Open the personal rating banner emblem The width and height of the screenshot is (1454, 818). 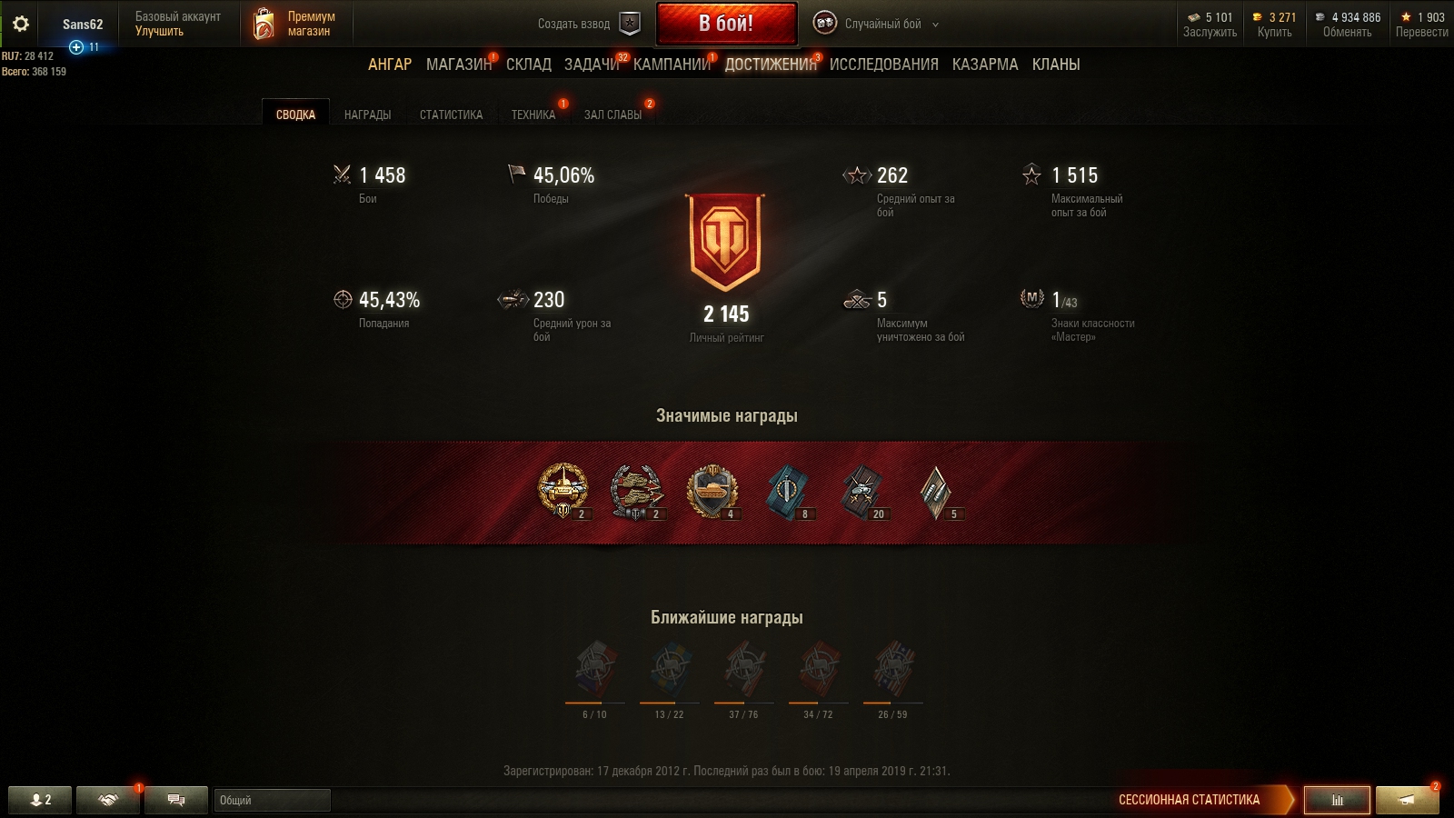(726, 243)
